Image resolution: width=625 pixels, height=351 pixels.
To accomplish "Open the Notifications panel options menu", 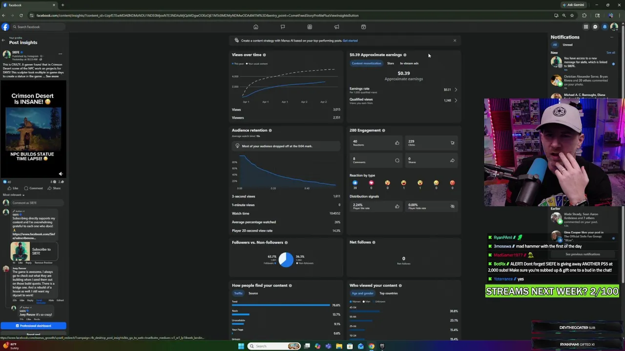I will tap(611, 37).
